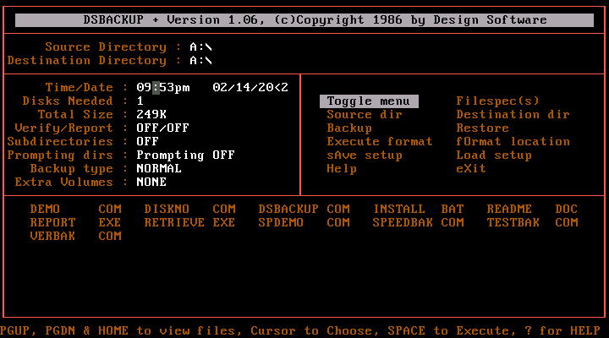Choose eXit from the menu
The width and height of the screenshot is (609, 338).
pos(471,169)
